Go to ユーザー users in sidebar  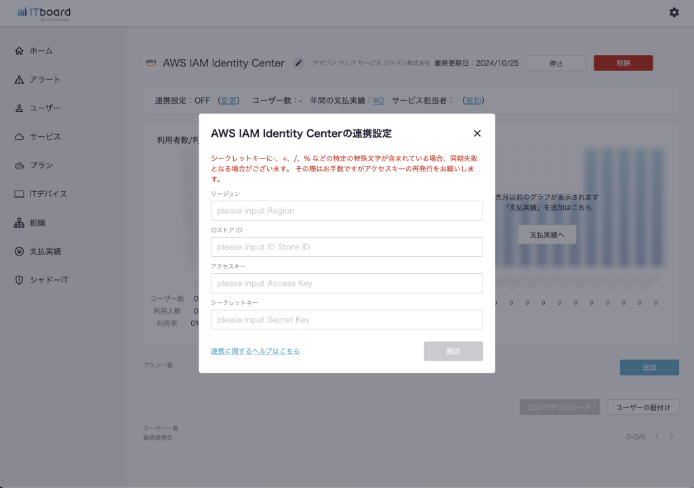(45, 108)
